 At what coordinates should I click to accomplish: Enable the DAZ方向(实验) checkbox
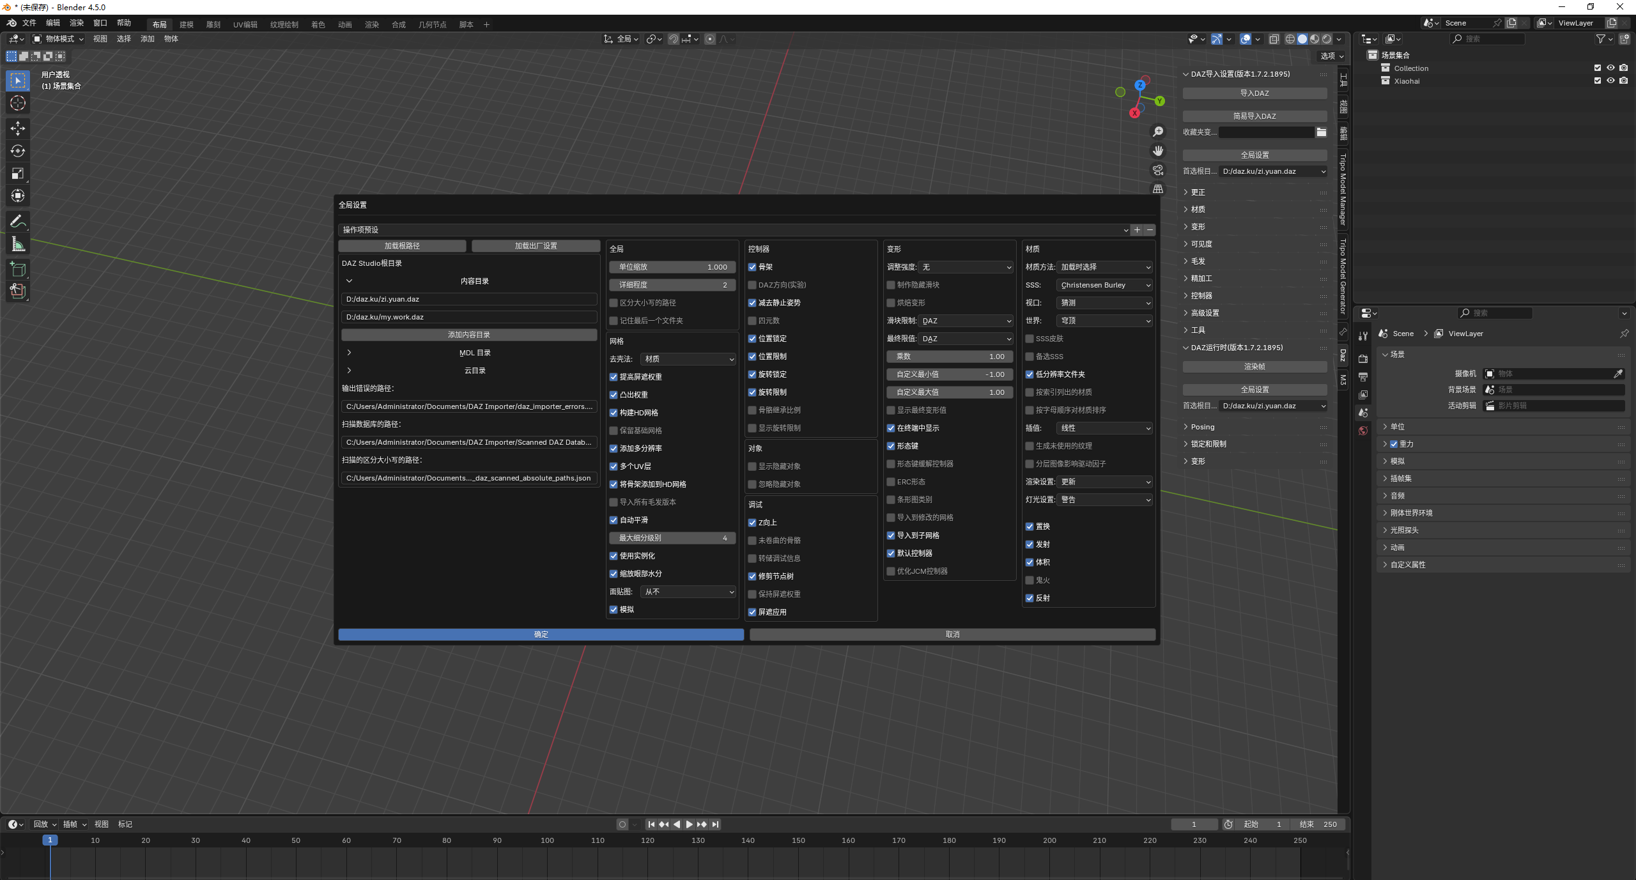[752, 285]
